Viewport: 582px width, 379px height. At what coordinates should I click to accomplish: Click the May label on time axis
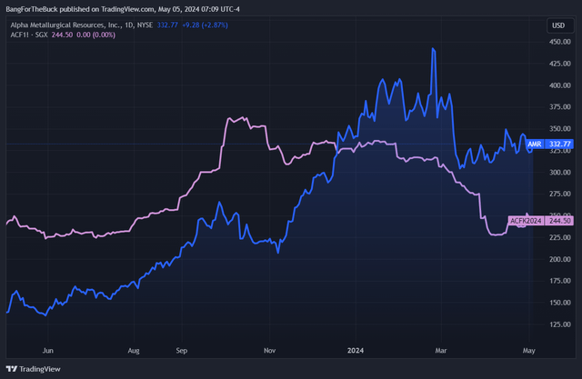point(529,351)
